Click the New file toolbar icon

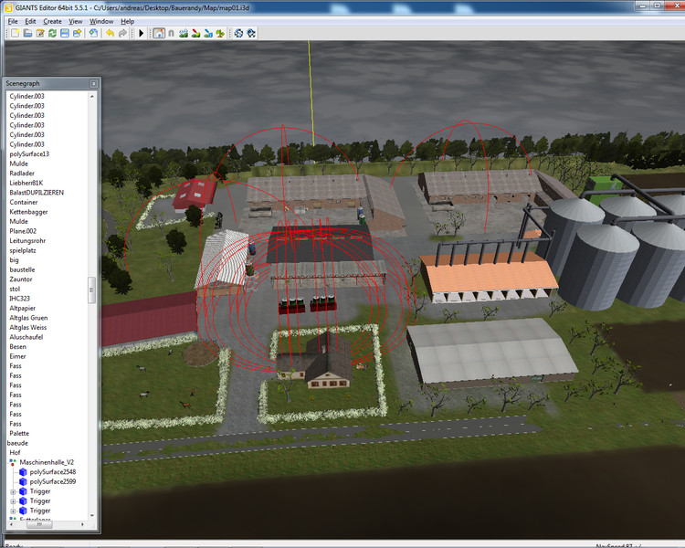tap(16, 33)
